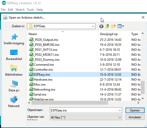Sort by Naam column header
The height and width of the screenshot is (128, 147).
pyautogui.click(x=63, y=34)
